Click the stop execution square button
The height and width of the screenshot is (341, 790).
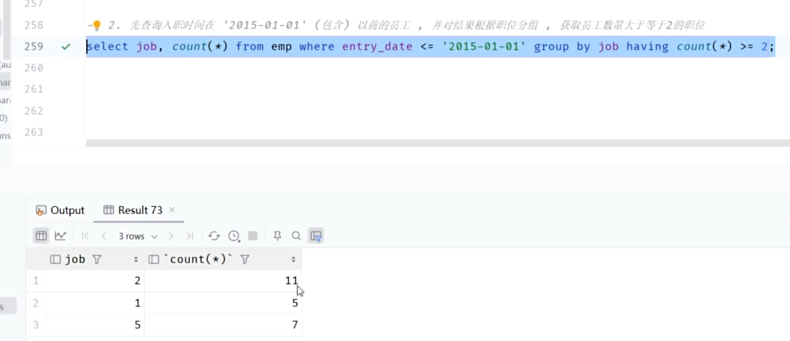pos(253,236)
